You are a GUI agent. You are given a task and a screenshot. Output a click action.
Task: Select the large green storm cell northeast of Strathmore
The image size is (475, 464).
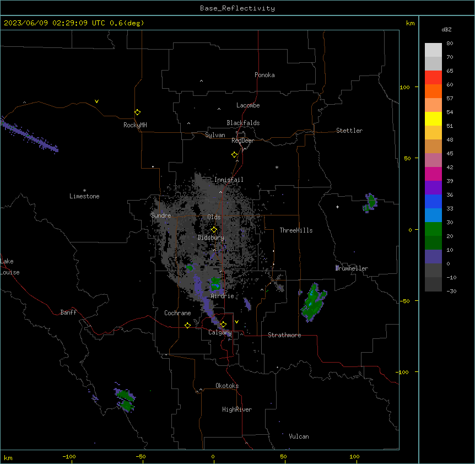coord(314,303)
